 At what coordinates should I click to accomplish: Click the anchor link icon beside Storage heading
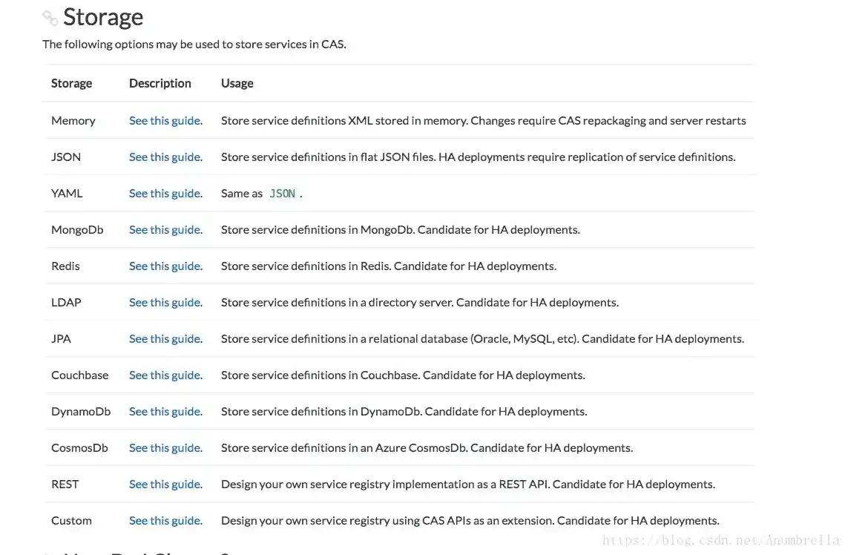50,17
